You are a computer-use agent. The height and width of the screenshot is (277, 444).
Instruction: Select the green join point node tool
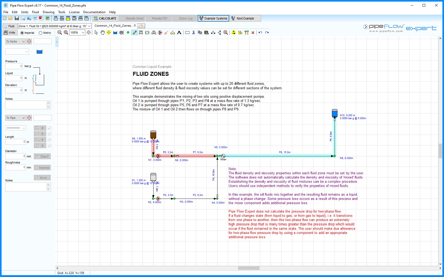coord(128,32)
